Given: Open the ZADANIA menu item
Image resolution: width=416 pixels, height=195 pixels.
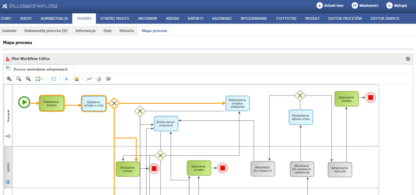Looking at the screenshot, I should tap(84, 18).
